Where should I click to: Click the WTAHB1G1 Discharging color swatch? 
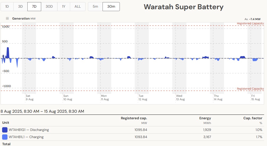(x=5, y=130)
